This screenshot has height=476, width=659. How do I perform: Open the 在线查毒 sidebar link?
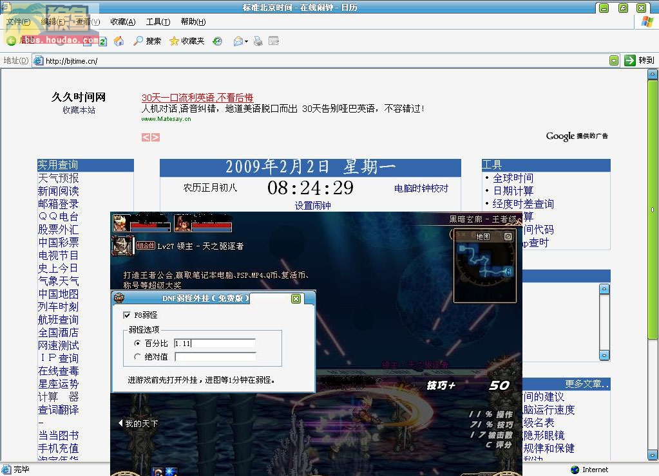pyautogui.click(x=59, y=371)
